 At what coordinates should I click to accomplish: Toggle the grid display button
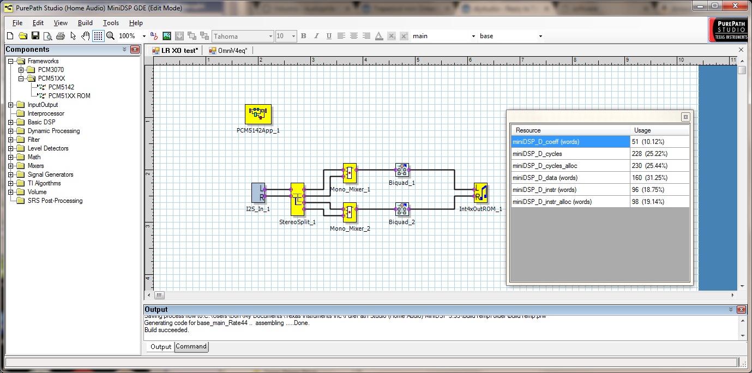tap(98, 36)
